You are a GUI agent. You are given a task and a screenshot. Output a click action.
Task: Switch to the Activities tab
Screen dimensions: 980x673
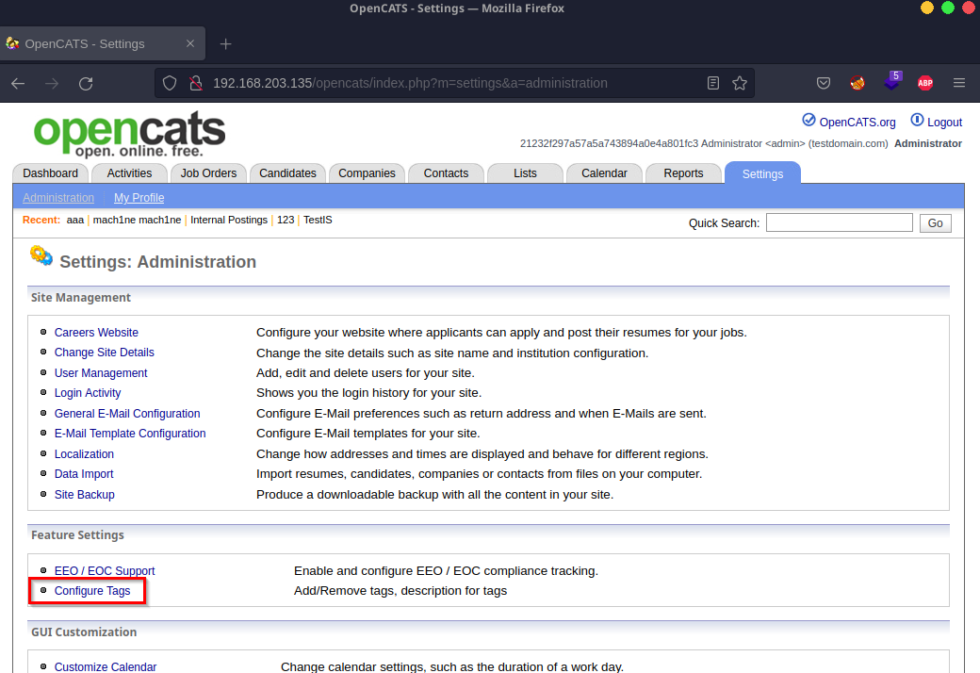[129, 173]
